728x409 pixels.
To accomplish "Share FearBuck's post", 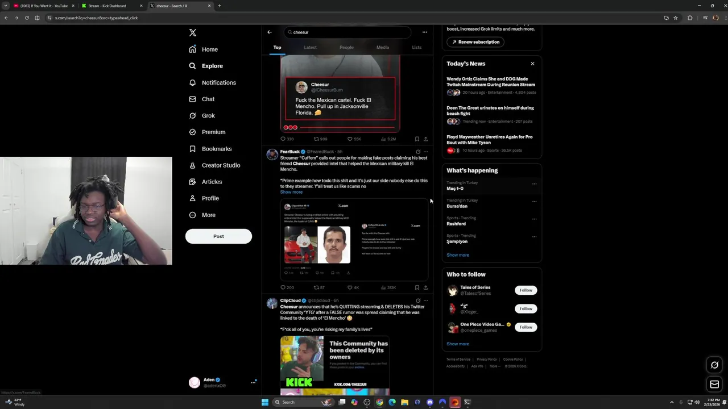I will 425,287.
